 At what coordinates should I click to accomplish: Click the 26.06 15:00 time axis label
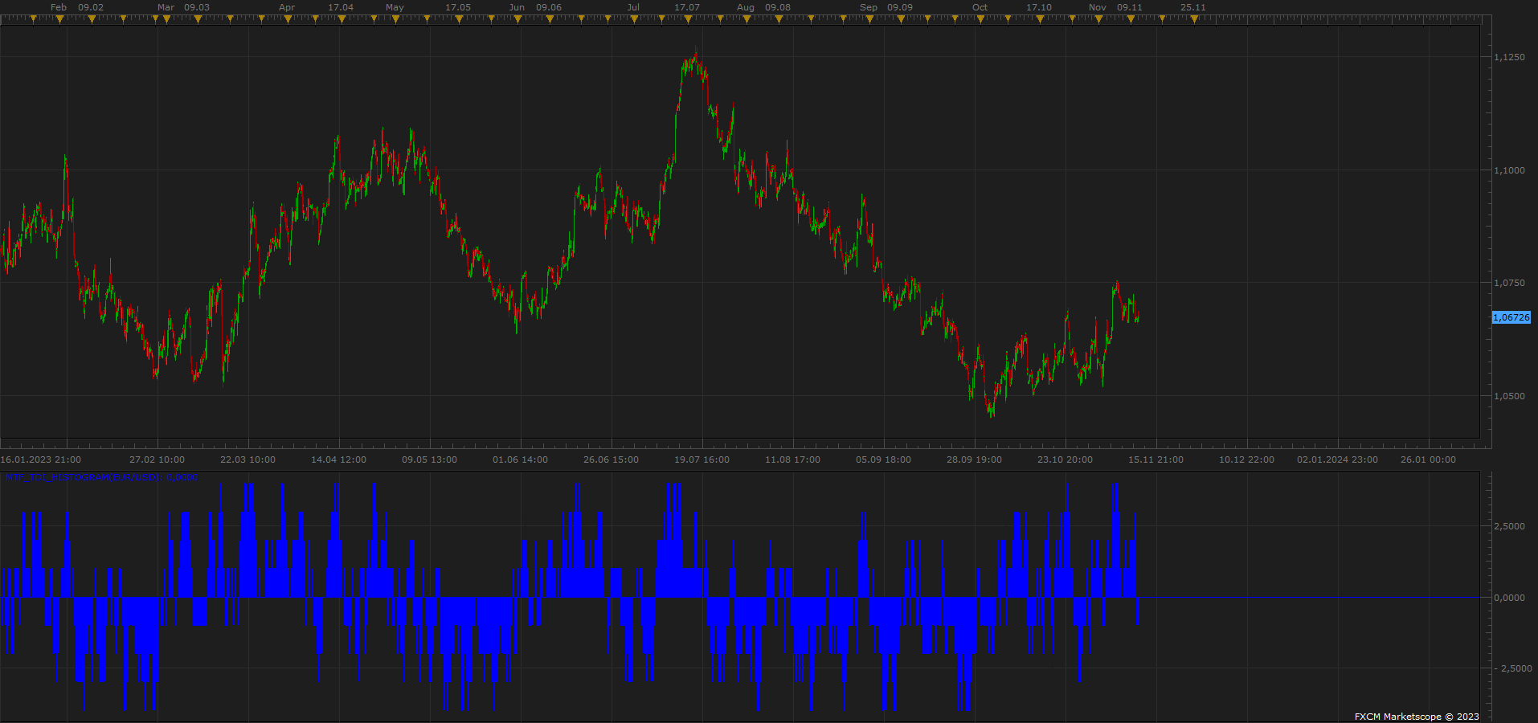pos(611,460)
